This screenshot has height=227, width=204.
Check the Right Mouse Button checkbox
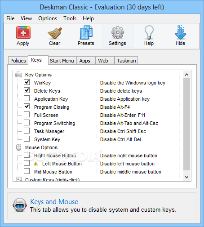click(27, 155)
